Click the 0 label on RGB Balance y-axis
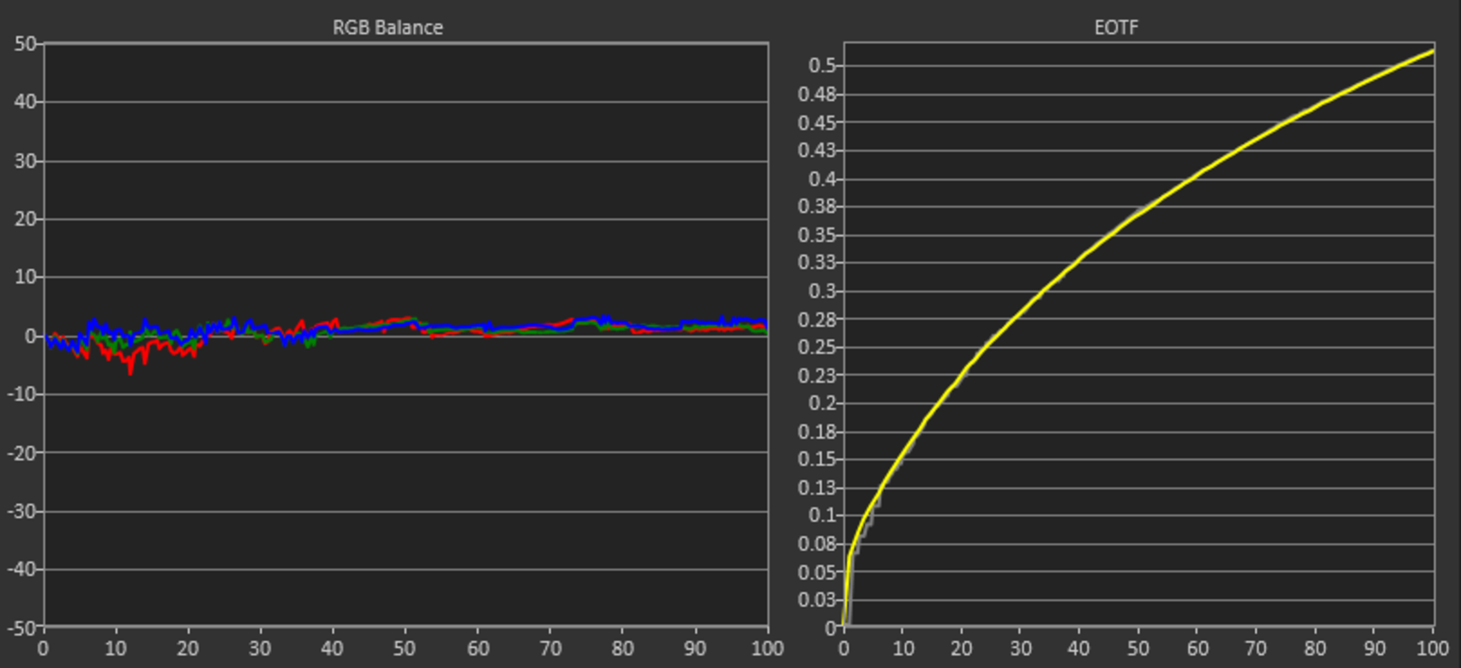This screenshot has height=668, width=1461. coord(30,336)
